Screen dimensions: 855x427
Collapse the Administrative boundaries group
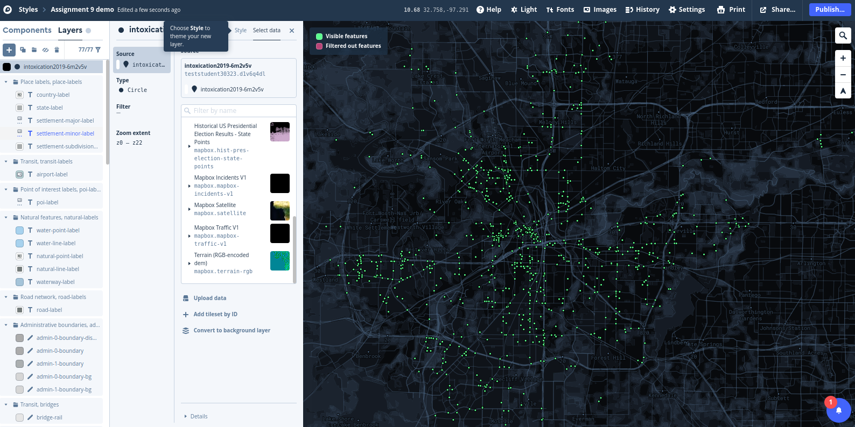(6, 325)
